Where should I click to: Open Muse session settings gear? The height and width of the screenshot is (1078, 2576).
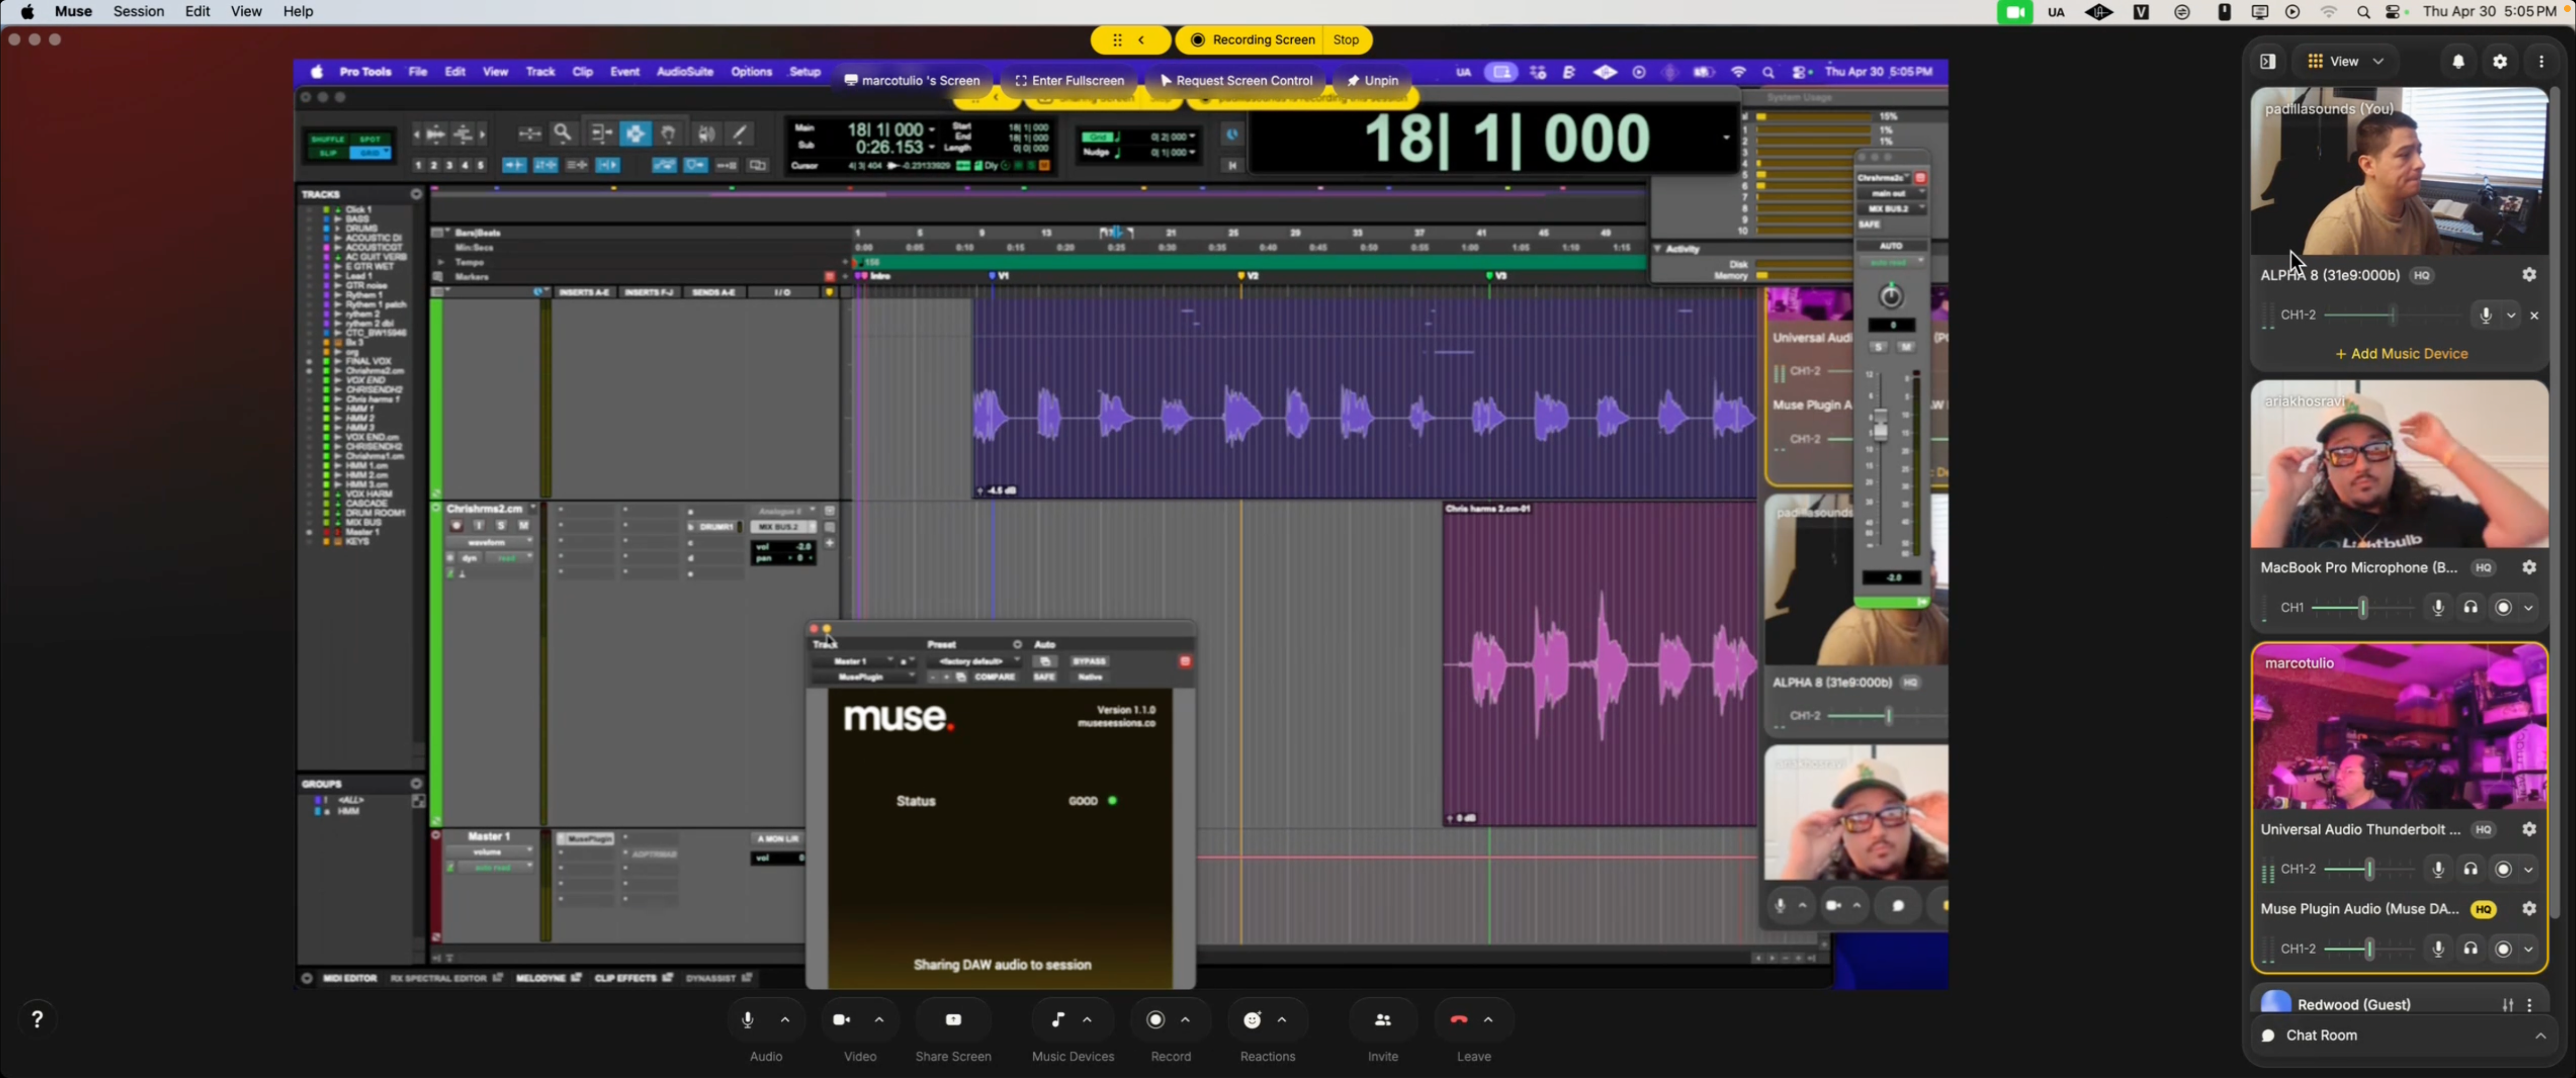pos(2500,61)
